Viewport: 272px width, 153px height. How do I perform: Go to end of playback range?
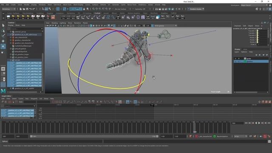click(269, 123)
